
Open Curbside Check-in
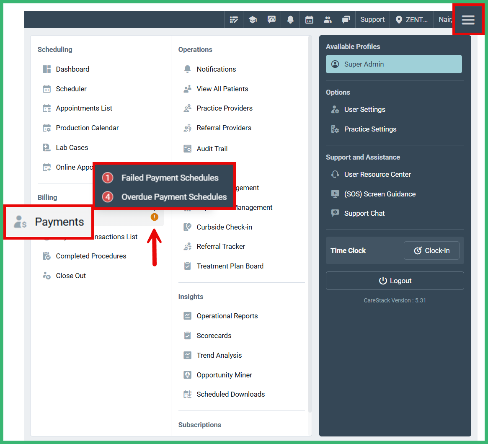(x=223, y=227)
